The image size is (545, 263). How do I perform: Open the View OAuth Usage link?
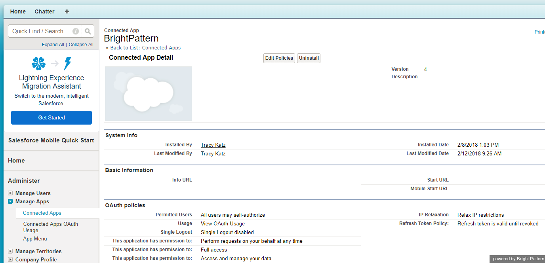coord(223,224)
